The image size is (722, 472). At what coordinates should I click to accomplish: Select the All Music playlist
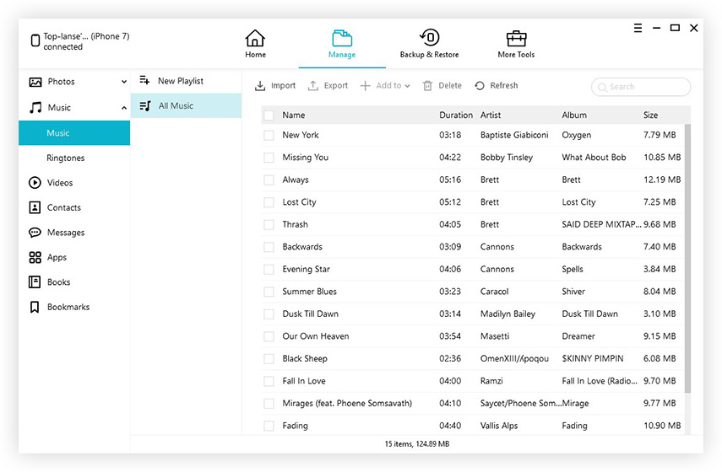click(186, 105)
